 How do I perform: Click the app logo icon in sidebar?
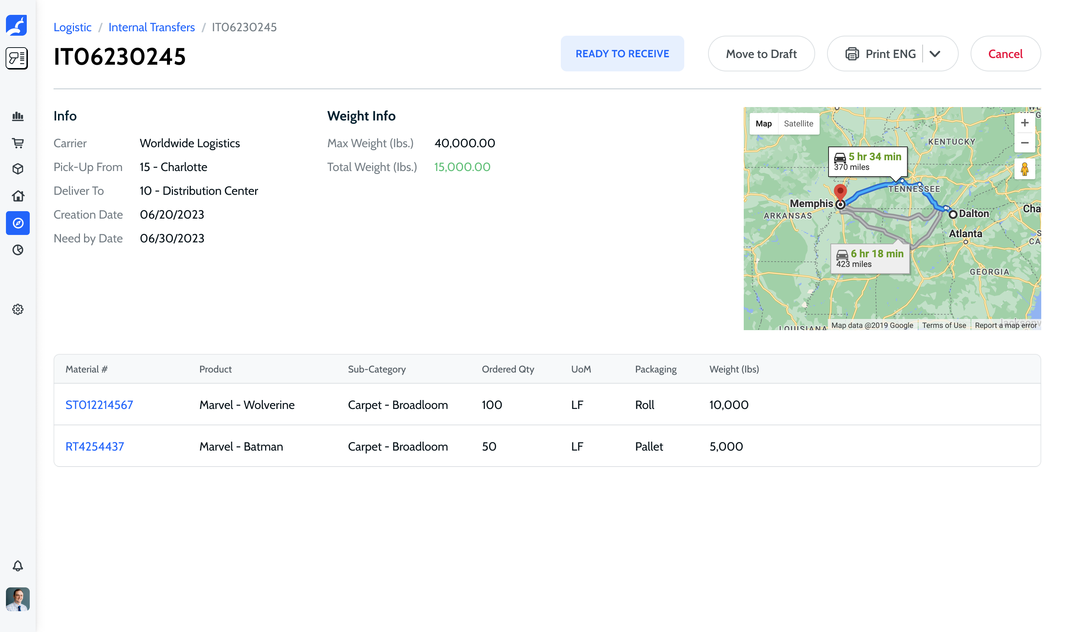point(17,26)
